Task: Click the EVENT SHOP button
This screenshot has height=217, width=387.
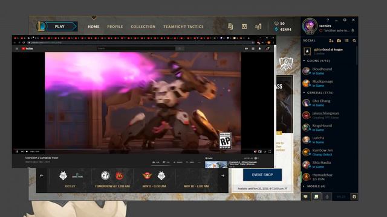Action: pyautogui.click(x=262, y=175)
